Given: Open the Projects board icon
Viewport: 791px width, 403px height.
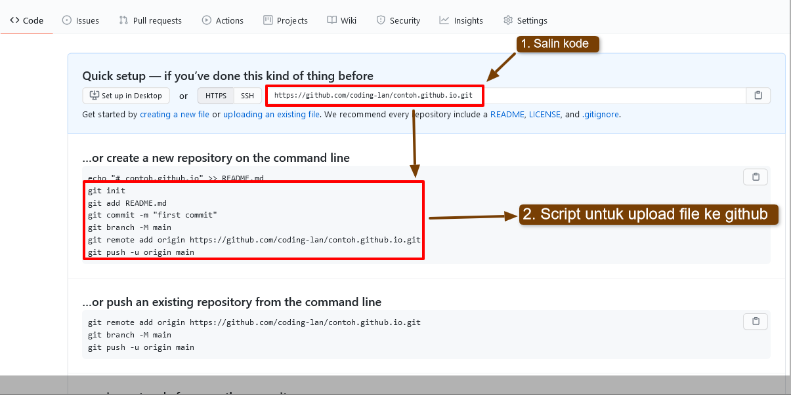Looking at the screenshot, I should (x=267, y=20).
